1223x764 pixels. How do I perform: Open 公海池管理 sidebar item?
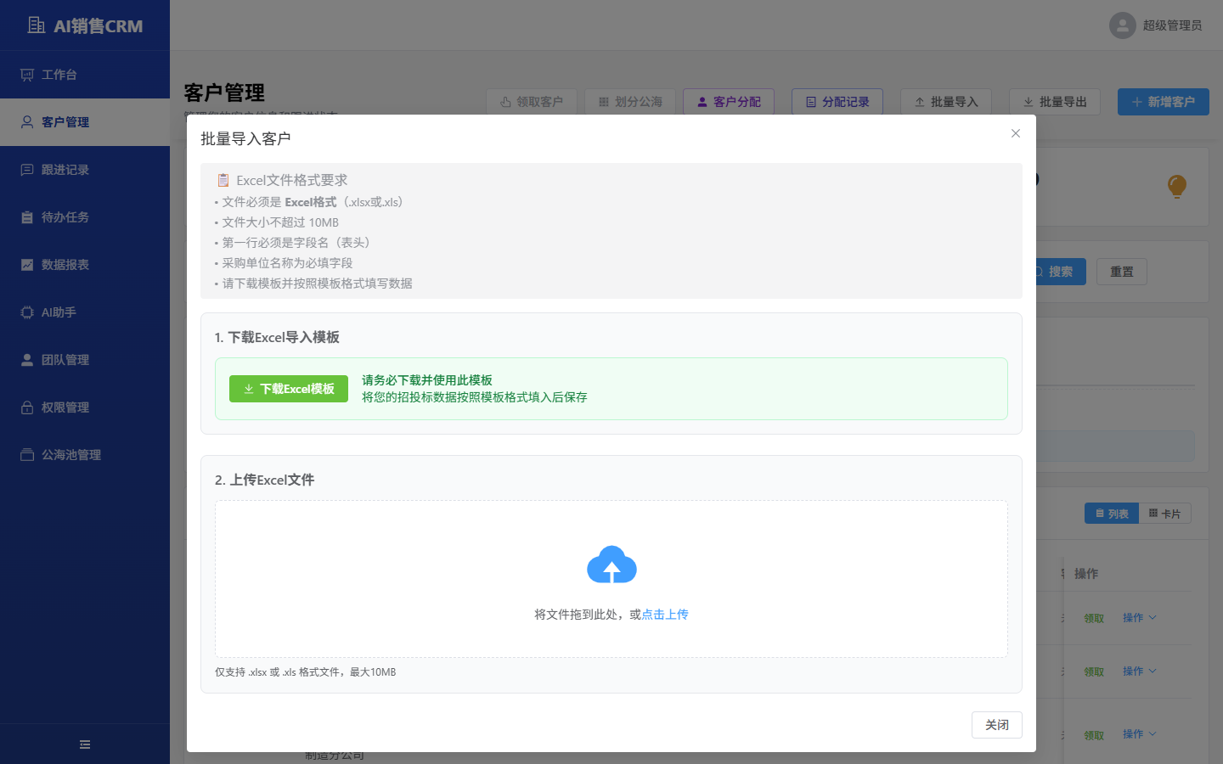(85, 455)
